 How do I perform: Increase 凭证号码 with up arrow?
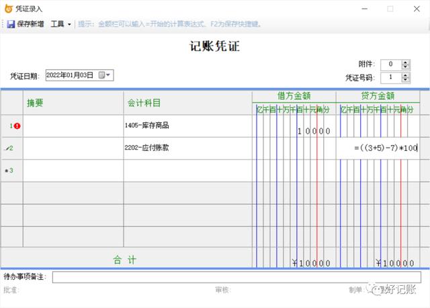(405, 75)
